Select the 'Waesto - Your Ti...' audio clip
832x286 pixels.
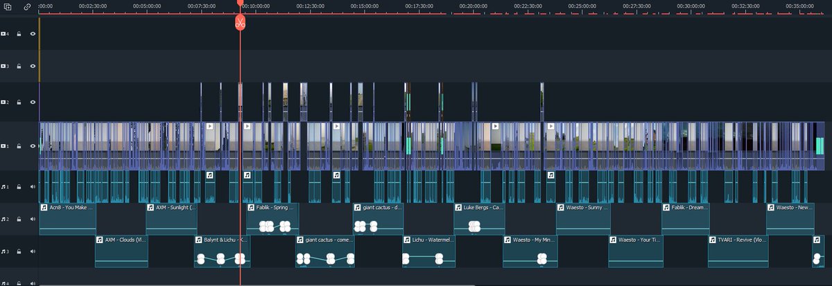pos(635,251)
